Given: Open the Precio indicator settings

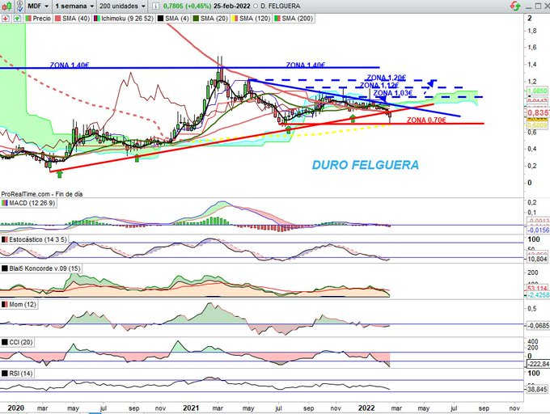Looking at the screenshot, I should [x=38, y=19].
